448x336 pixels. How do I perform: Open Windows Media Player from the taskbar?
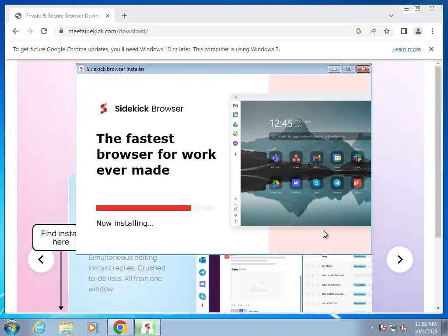(92, 327)
